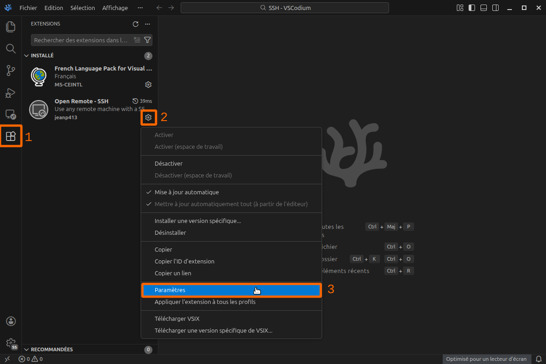Click the MS-CEINTL publisher name

(68, 85)
